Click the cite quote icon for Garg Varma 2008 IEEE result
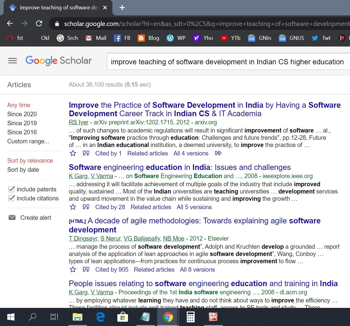The image size is (350, 326). click(86, 207)
